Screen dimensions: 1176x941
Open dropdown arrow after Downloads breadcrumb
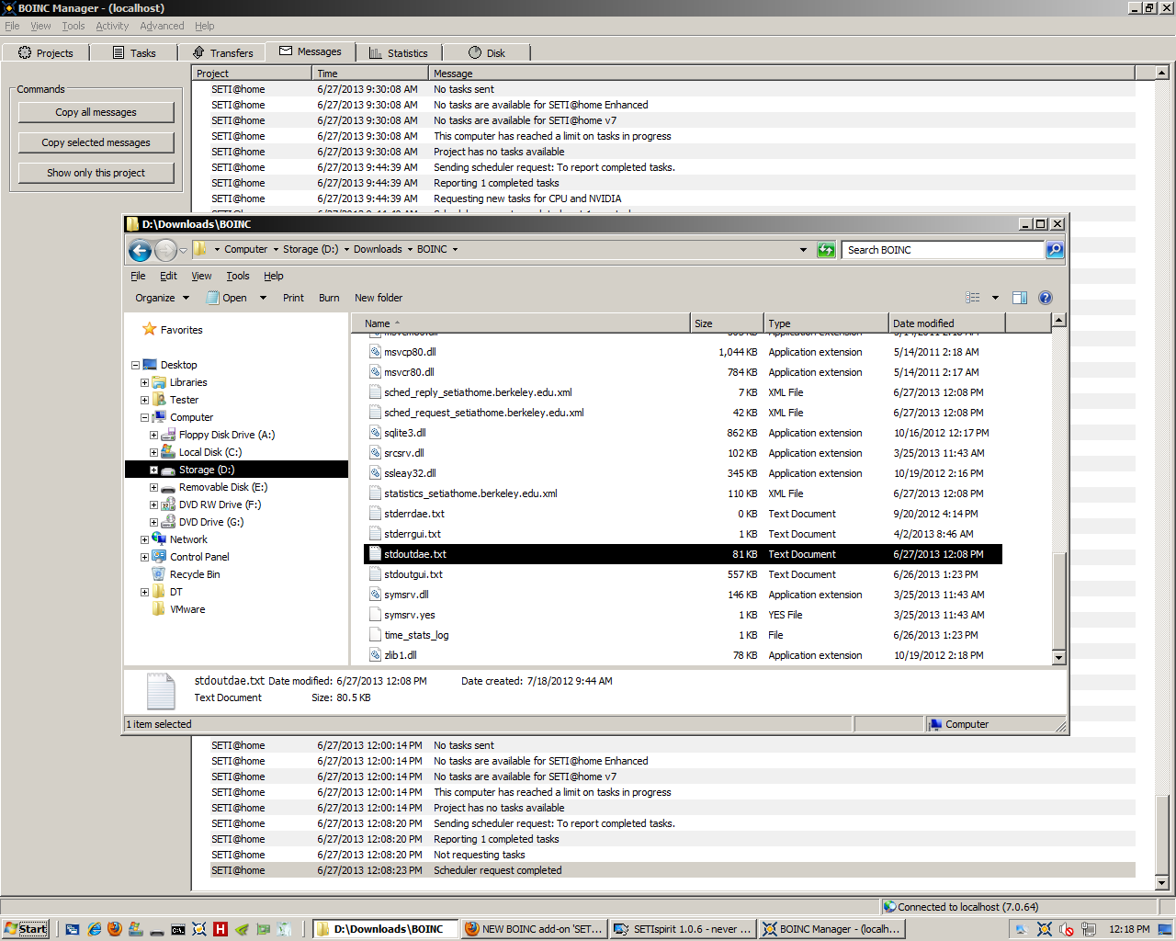(410, 250)
